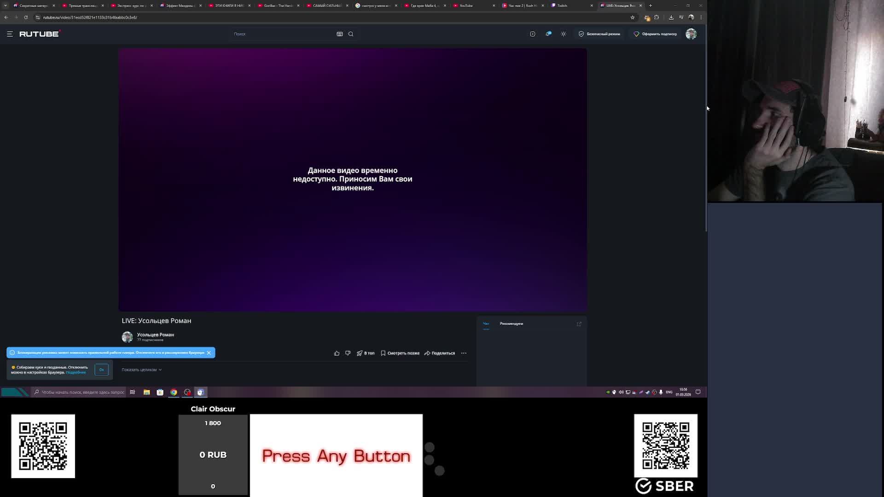Close the ad blocker warning banner
Viewport: 884px width, 497px height.
(209, 353)
